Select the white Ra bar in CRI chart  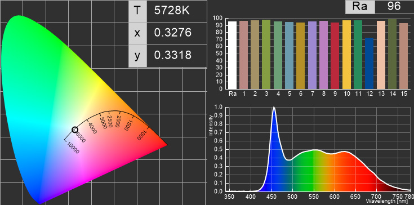pyautogui.click(x=232, y=55)
